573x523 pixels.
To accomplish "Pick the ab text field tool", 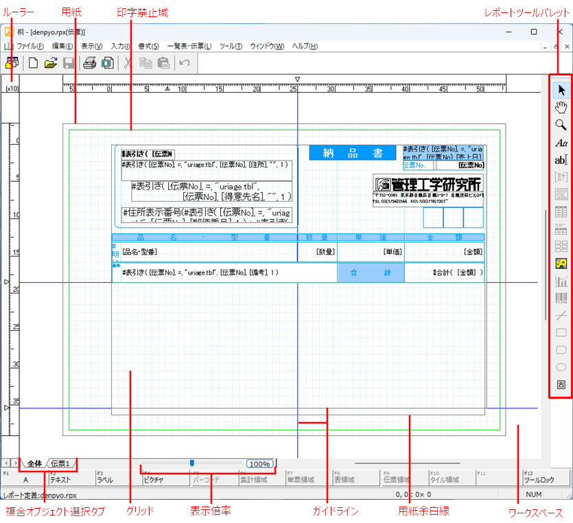I will 561,160.
